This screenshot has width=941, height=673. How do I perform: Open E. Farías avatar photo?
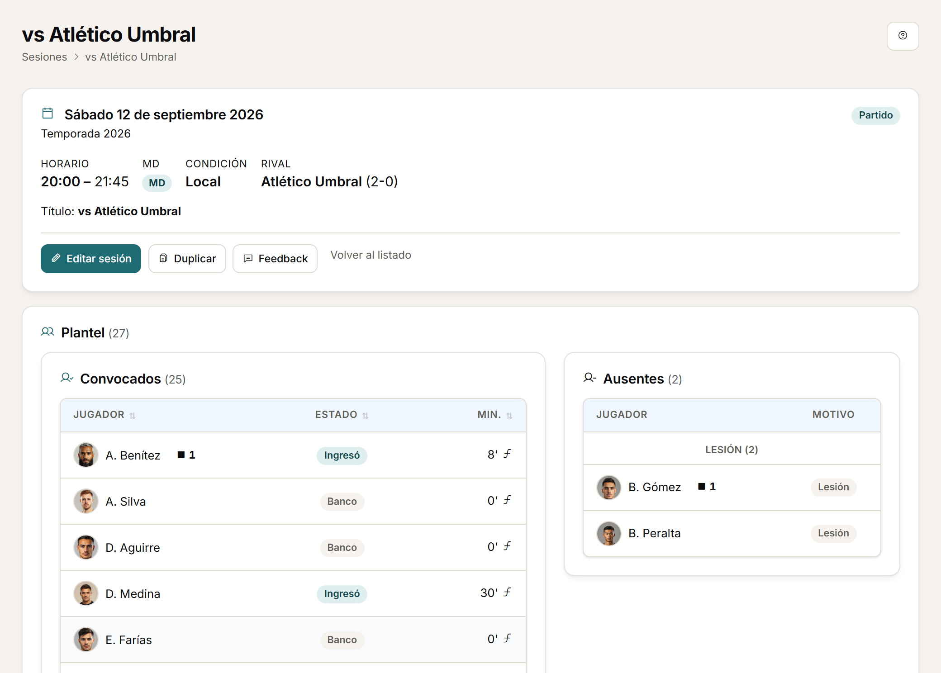[x=86, y=640]
